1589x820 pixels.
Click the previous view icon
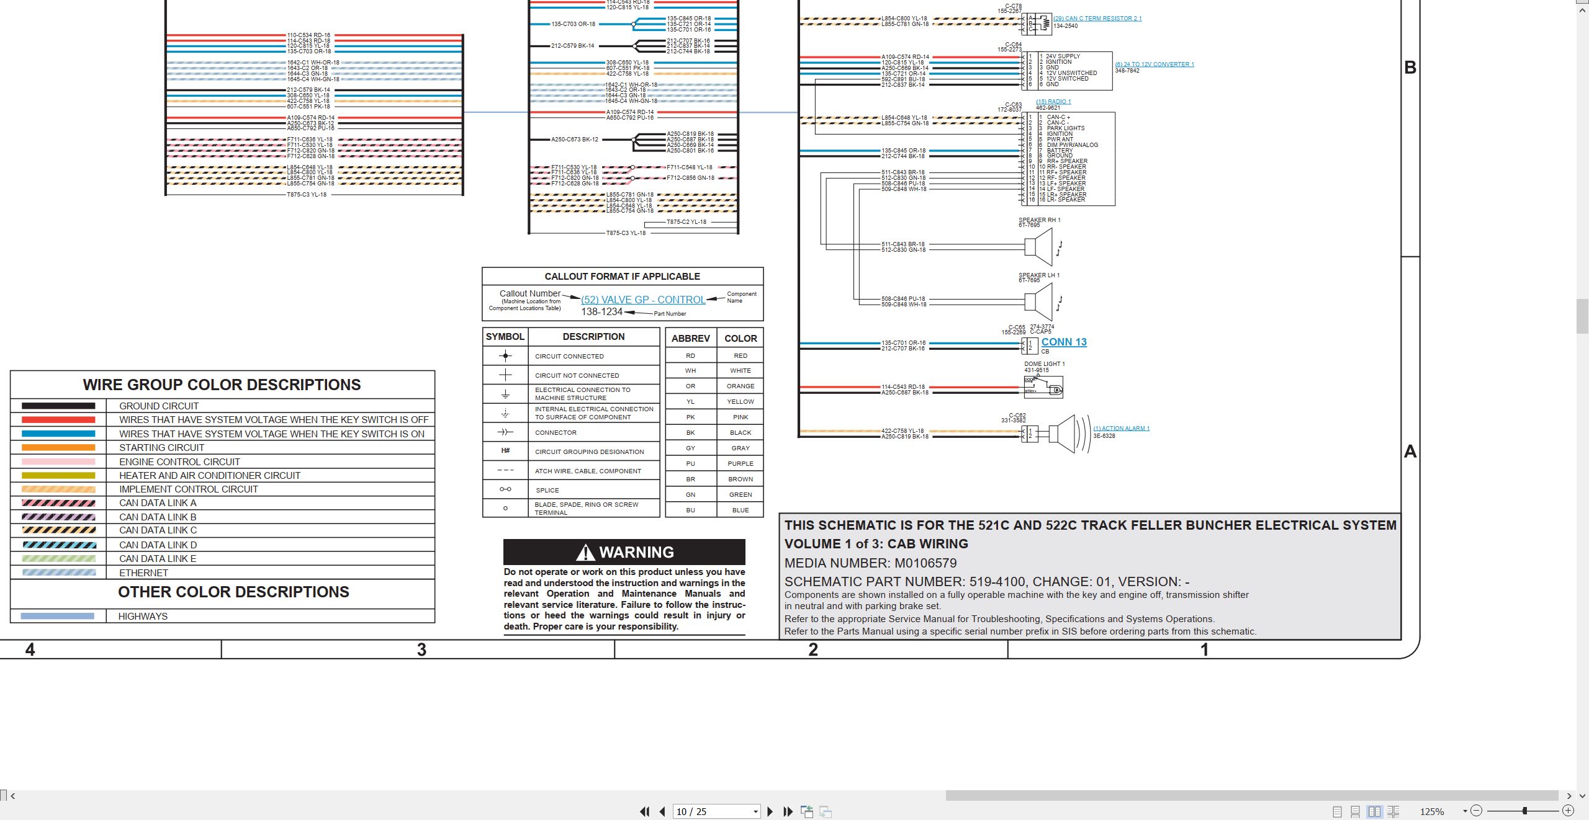click(x=807, y=811)
